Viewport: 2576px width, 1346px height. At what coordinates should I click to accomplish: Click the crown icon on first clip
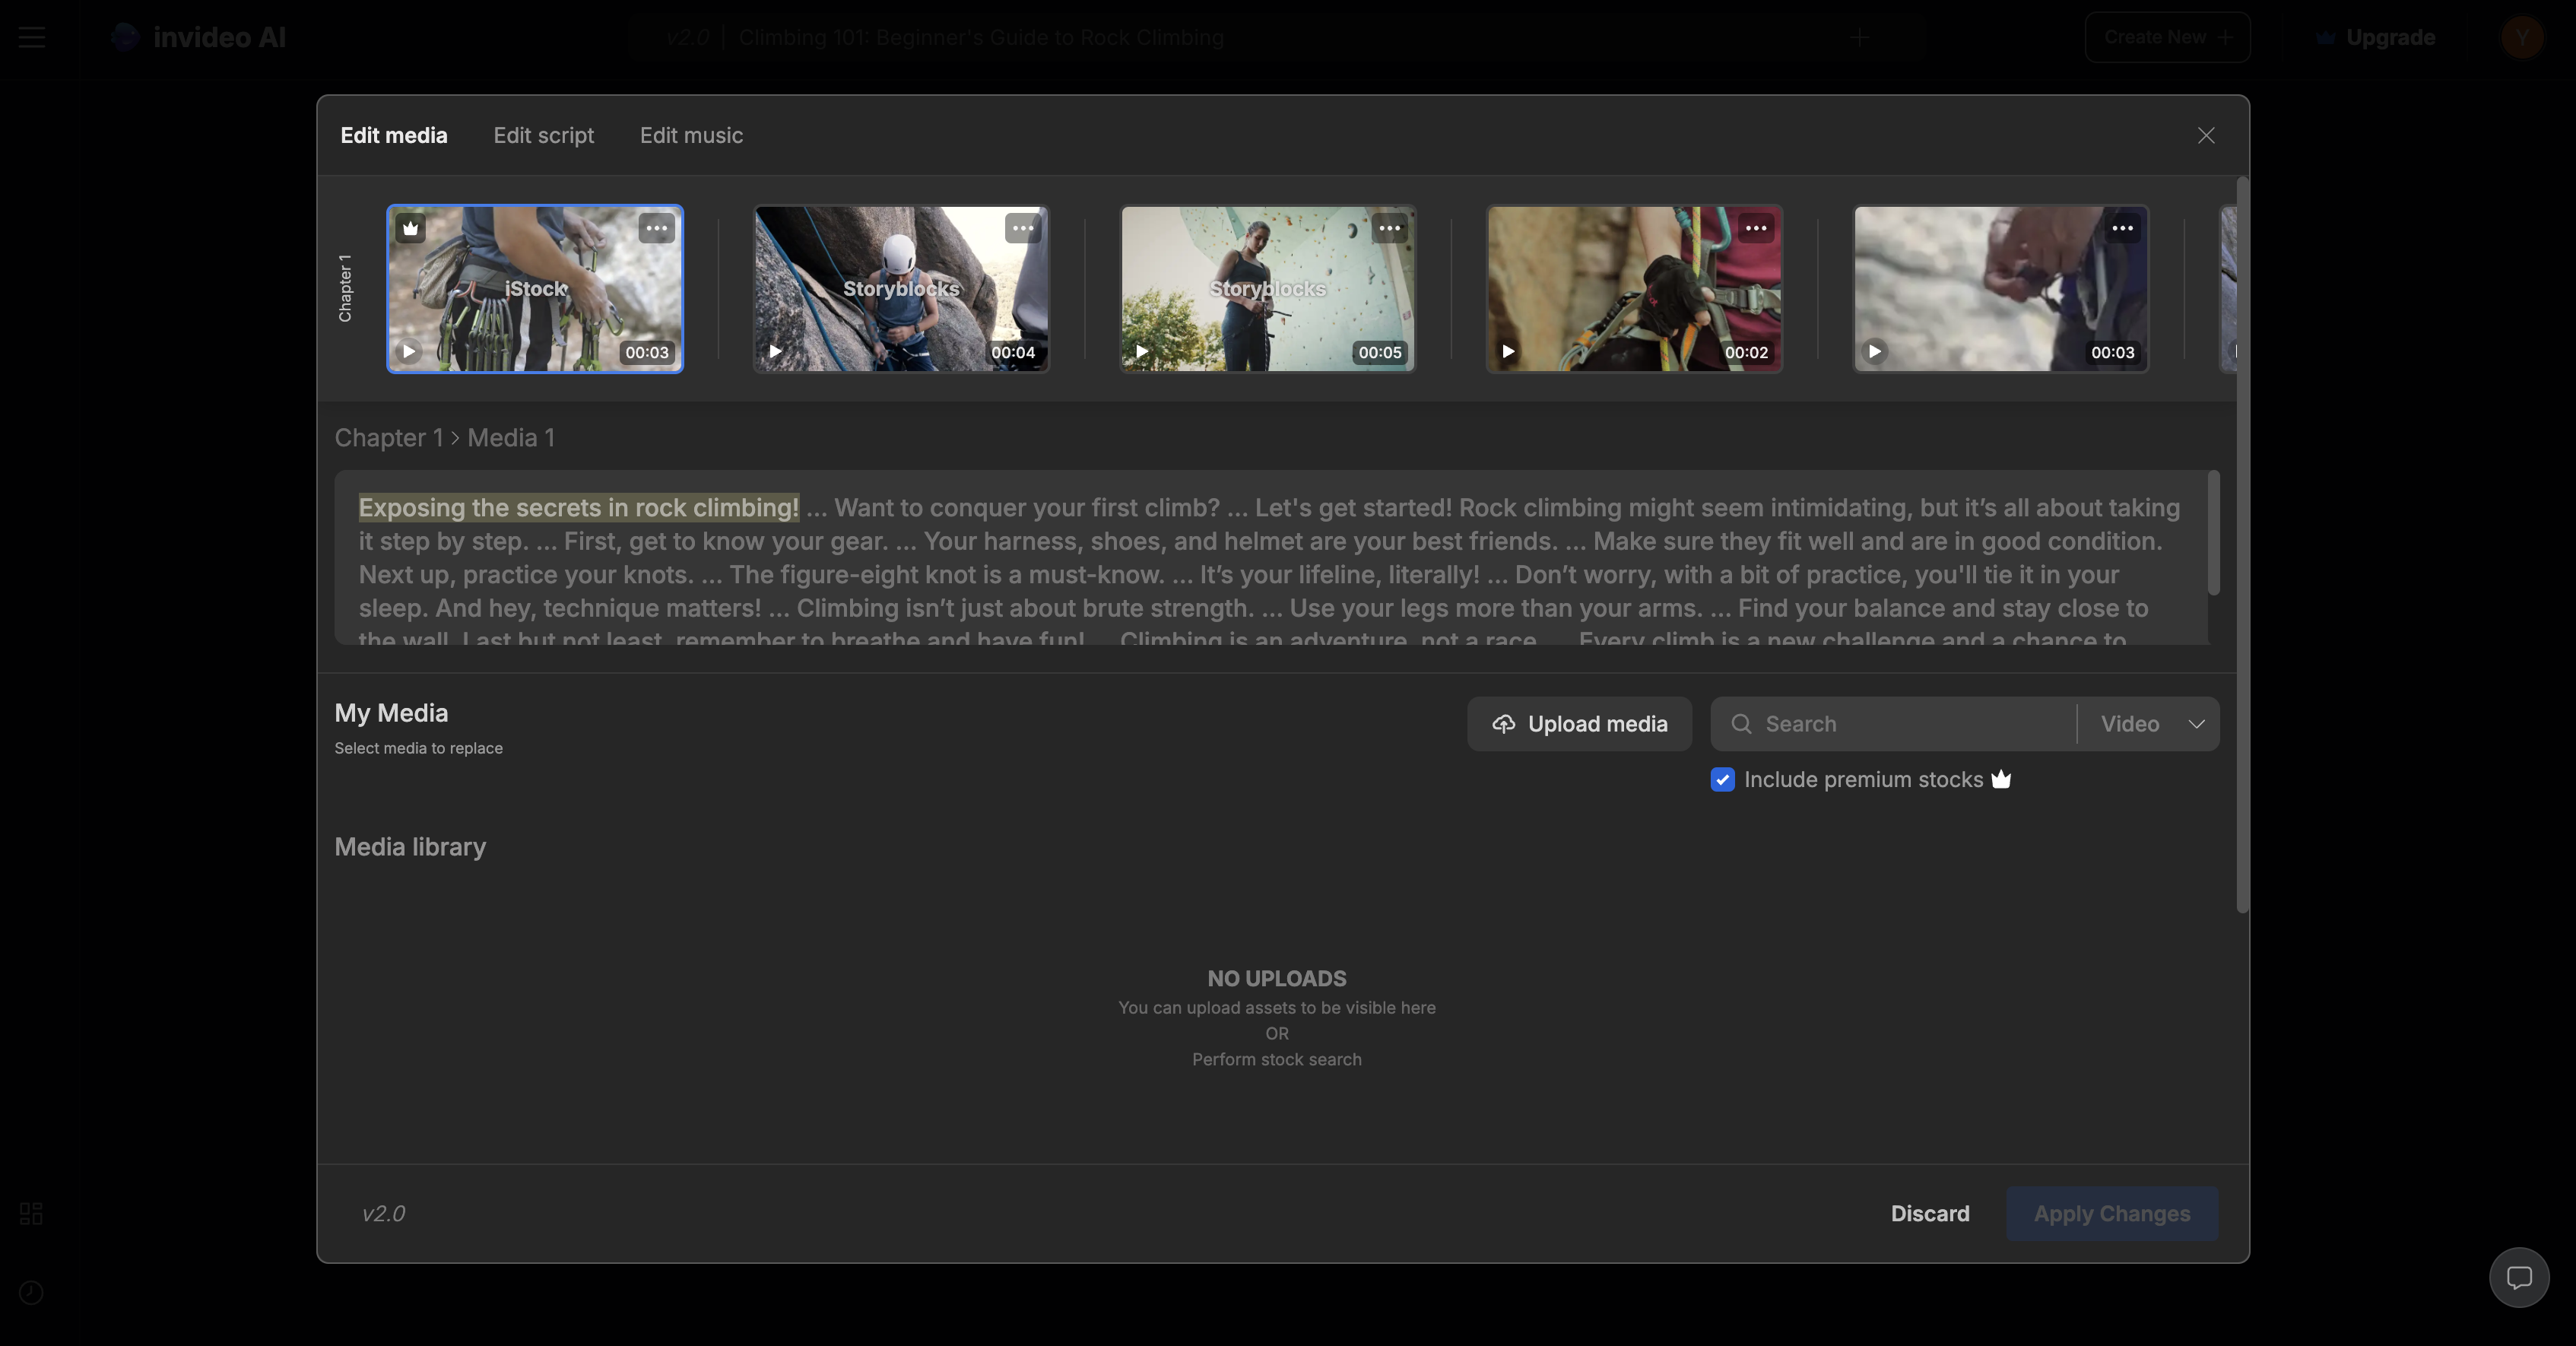(x=411, y=227)
